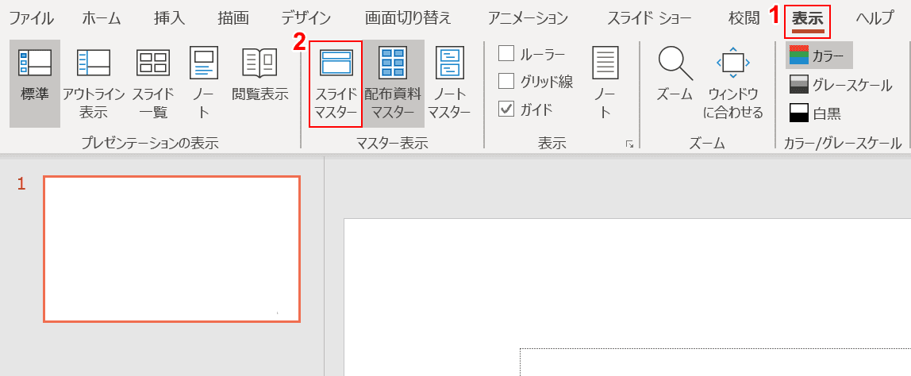The height and width of the screenshot is (376, 911).
Task: Switch to the Insert (挿入) tab
Action: (169, 18)
